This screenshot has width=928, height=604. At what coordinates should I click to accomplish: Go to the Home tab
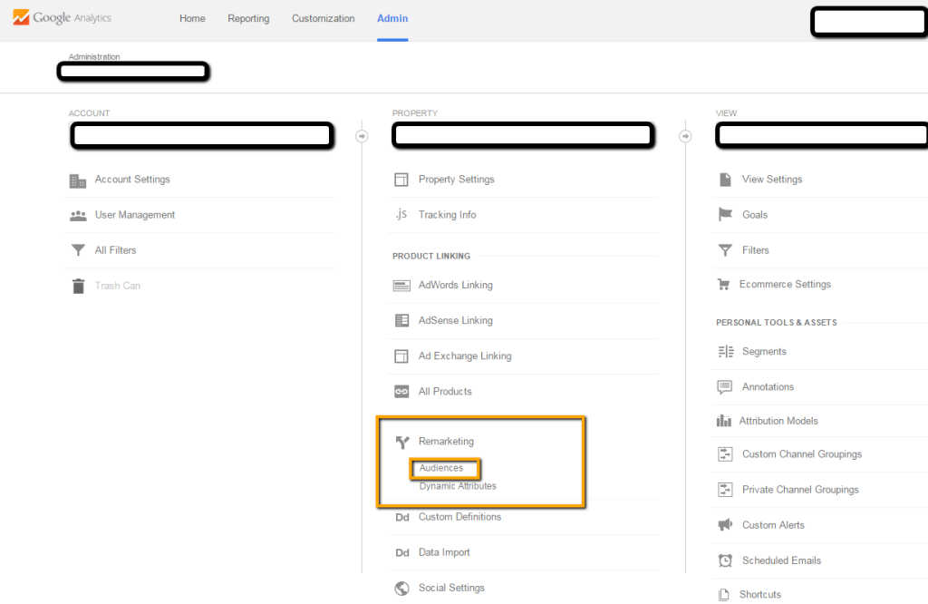[x=192, y=19]
